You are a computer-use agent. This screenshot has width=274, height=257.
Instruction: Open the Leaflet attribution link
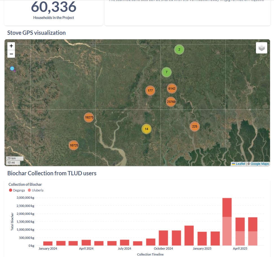(x=238, y=164)
